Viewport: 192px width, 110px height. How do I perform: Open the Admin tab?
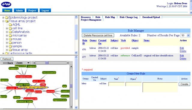pyautogui.click(x=19, y=10)
